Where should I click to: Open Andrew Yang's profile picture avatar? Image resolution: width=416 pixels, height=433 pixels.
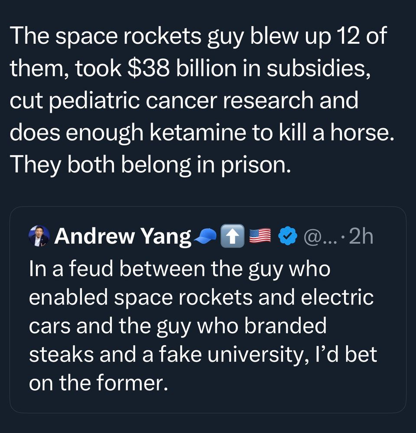click(x=39, y=236)
